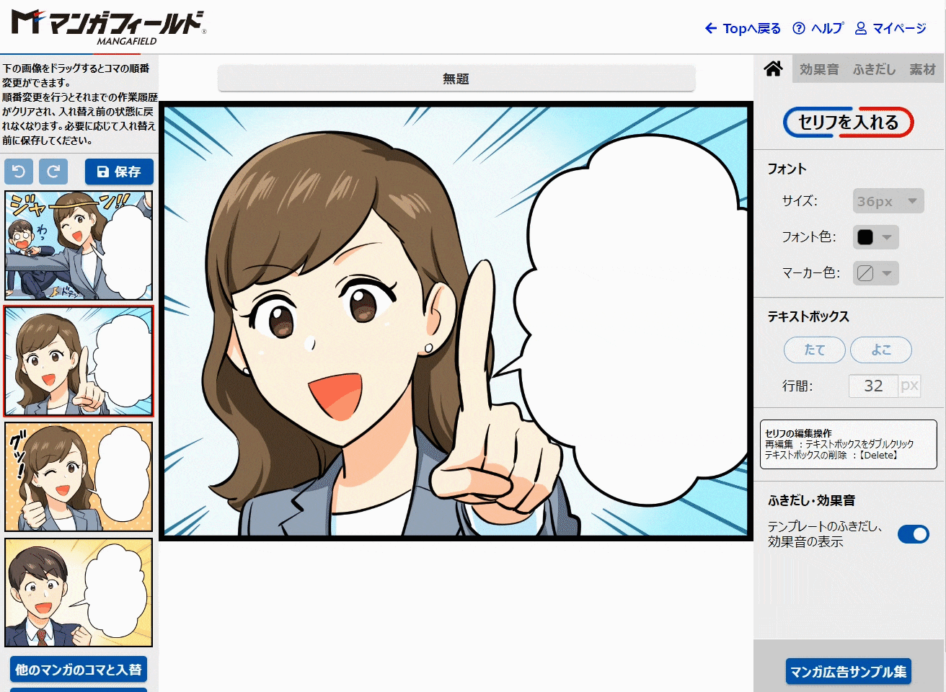Image resolution: width=946 pixels, height=692 pixels.
Task: Click the Mangafield logo
Action: (109, 27)
